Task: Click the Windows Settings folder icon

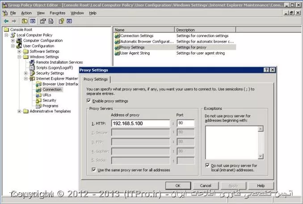Action: pos(26,57)
